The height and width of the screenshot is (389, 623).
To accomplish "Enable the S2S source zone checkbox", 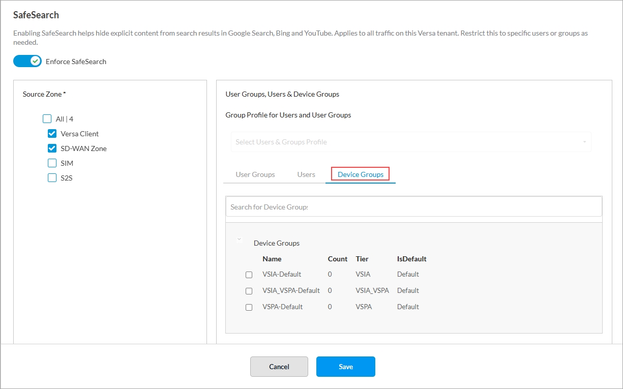I will [x=52, y=178].
